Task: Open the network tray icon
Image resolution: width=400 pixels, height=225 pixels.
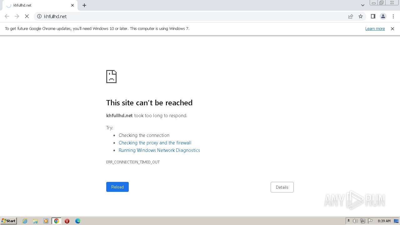Action: click(363, 221)
